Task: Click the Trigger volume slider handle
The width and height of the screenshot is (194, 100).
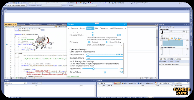Action: (x=93, y=69)
